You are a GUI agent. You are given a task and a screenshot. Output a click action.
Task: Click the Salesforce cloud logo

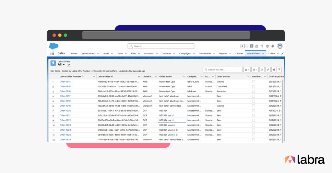tap(54, 46)
